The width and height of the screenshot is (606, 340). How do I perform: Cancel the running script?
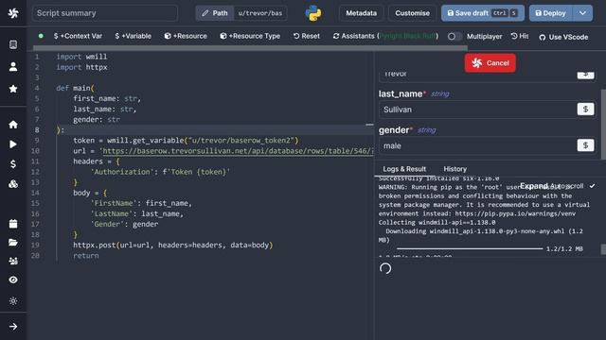click(490, 63)
